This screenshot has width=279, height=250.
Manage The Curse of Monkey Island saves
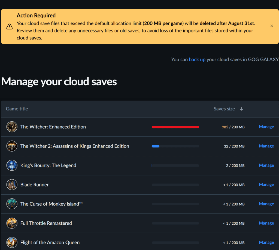pos(266,204)
